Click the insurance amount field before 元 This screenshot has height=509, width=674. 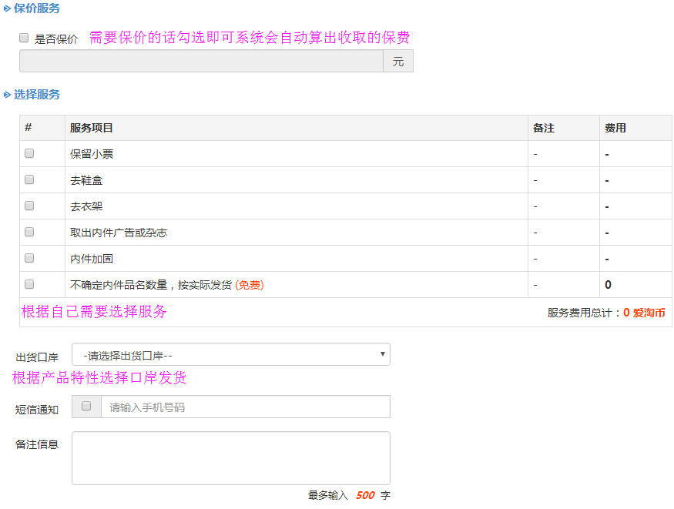pos(201,61)
